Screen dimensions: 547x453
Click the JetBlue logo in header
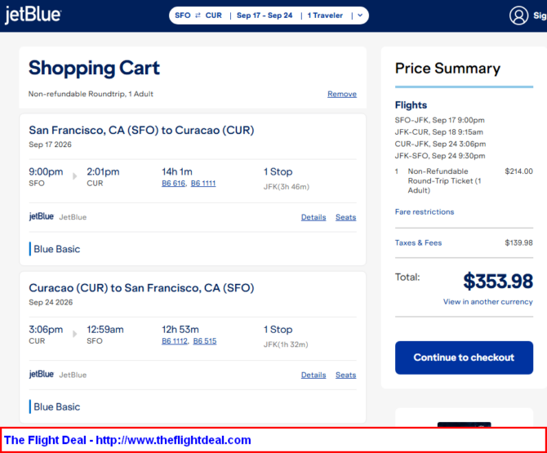(33, 16)
